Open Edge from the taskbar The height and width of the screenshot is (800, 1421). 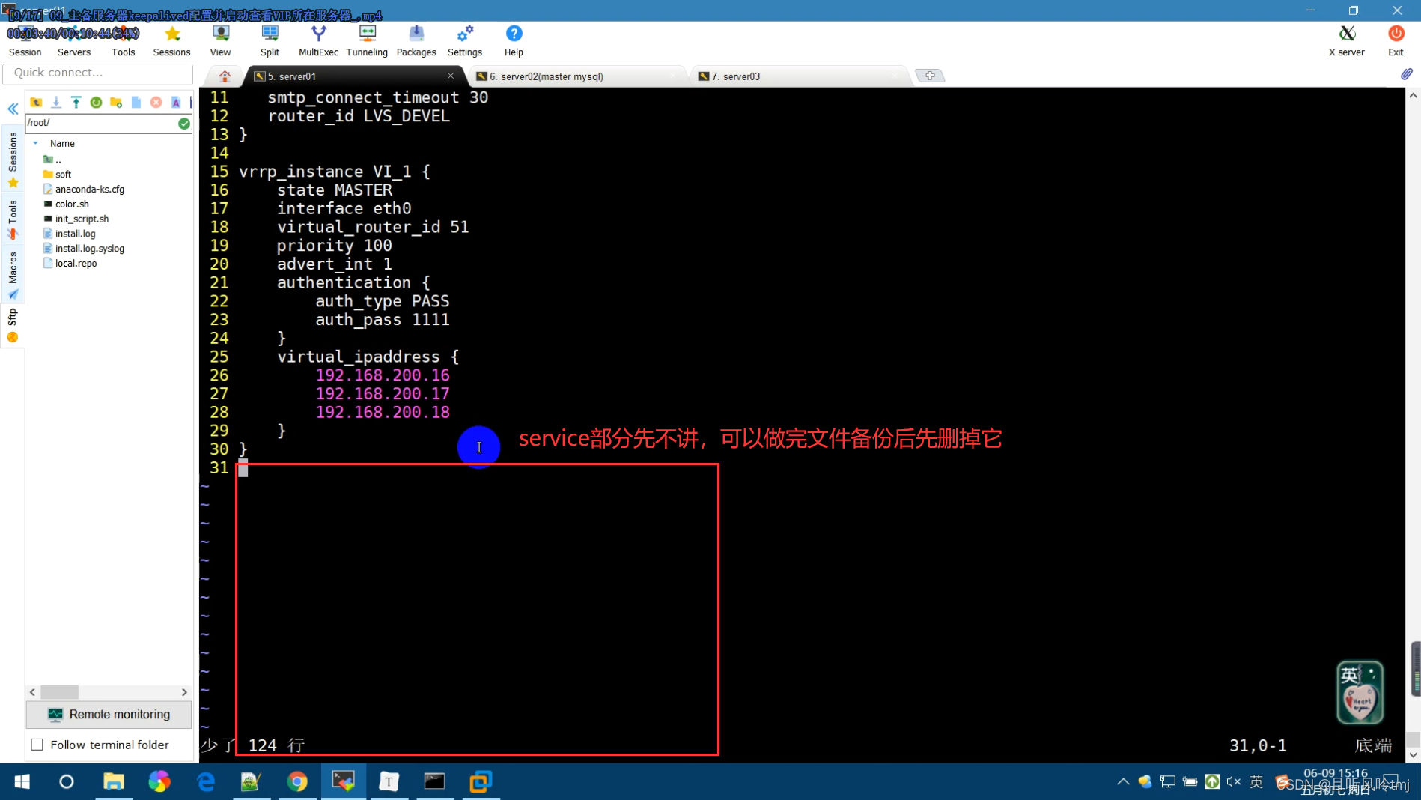coord(205,781)
